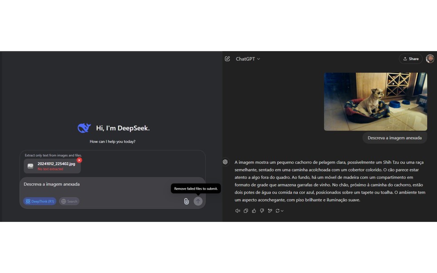Viewport: 437px width, 273px height.
Task: Enable DeepThink (R1) mode
Action: (39, 201)
